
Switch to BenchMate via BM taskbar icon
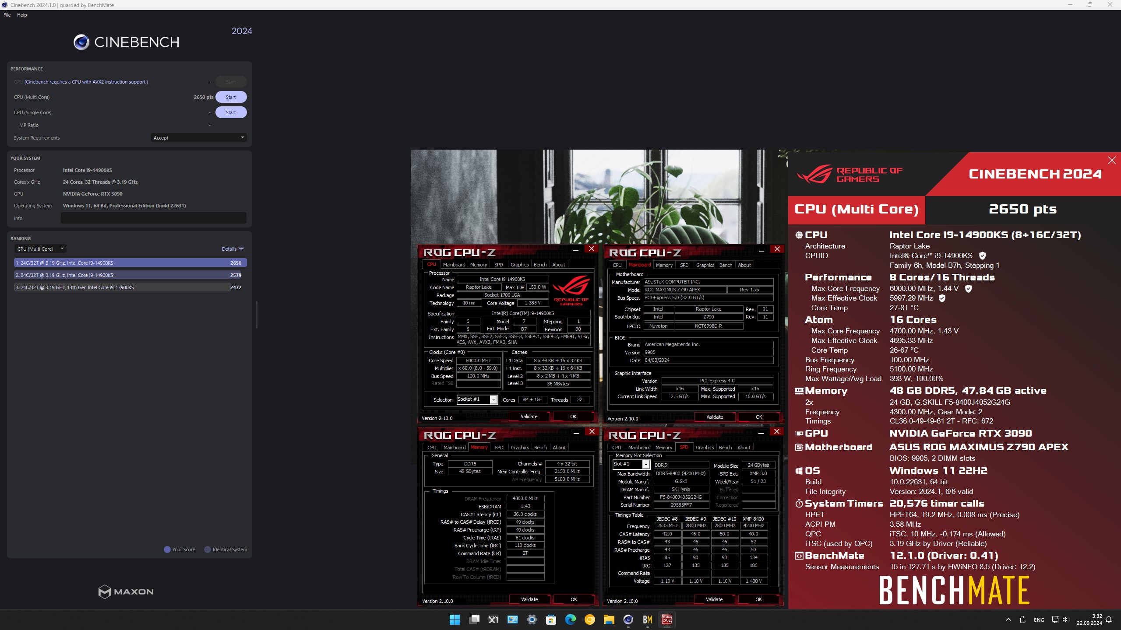[x=647, y=619]
